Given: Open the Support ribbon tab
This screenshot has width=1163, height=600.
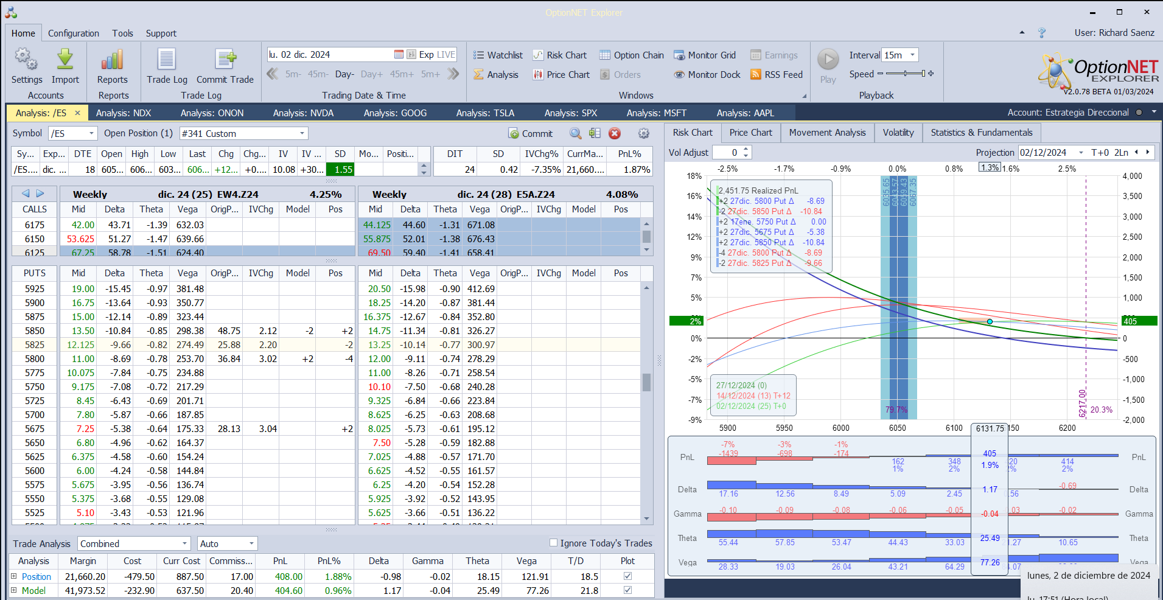Looking at the screenshot, I should pyautogui.click(x=161, y=33).
